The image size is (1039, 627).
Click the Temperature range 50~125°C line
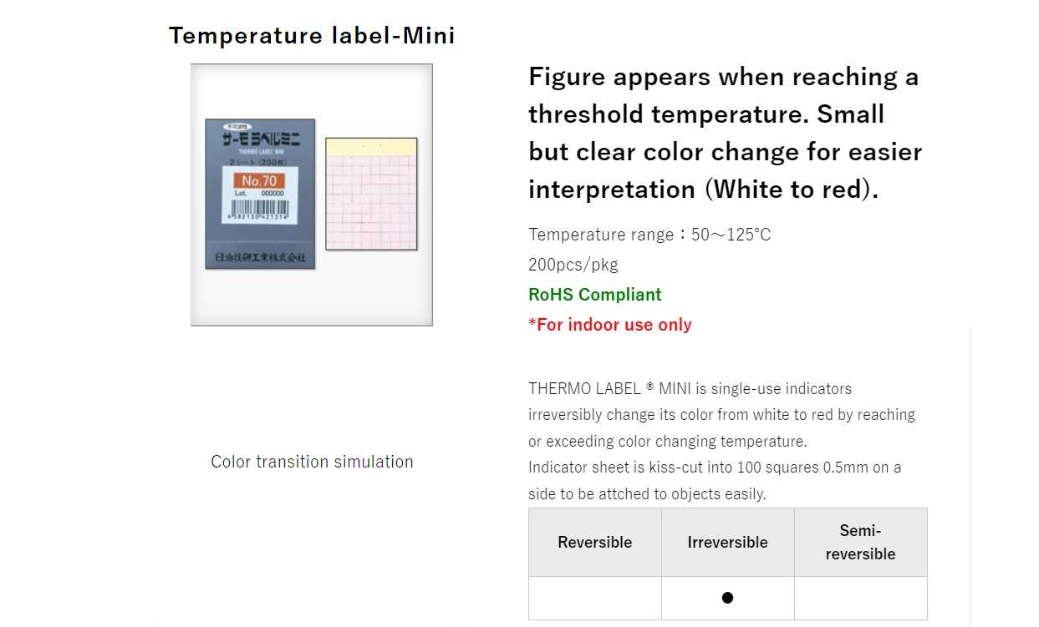pos(649,235)
